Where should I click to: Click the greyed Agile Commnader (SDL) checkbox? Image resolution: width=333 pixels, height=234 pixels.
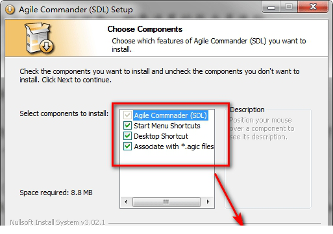point(127,115)
